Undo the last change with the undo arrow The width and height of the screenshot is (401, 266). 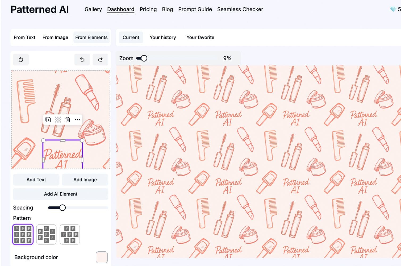pyautogui.click(x=82, y=59)
